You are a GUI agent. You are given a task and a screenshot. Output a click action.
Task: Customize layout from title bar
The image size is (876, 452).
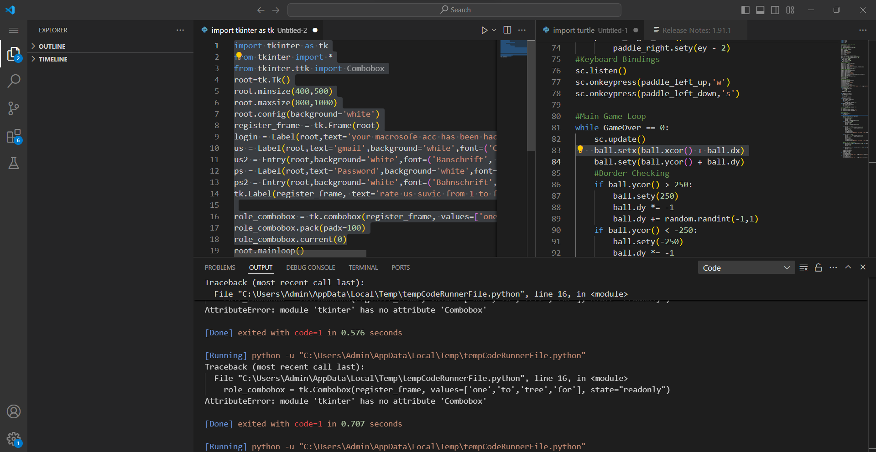[790, 10]
